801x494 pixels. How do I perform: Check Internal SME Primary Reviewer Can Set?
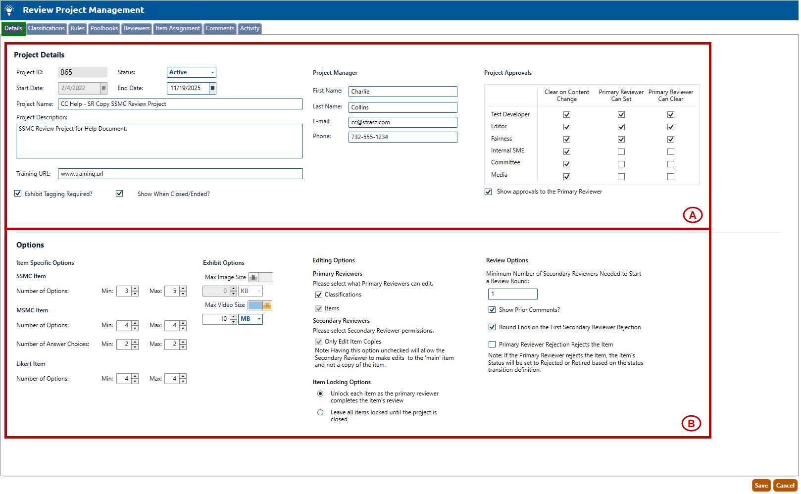click(x=621, y=152)
